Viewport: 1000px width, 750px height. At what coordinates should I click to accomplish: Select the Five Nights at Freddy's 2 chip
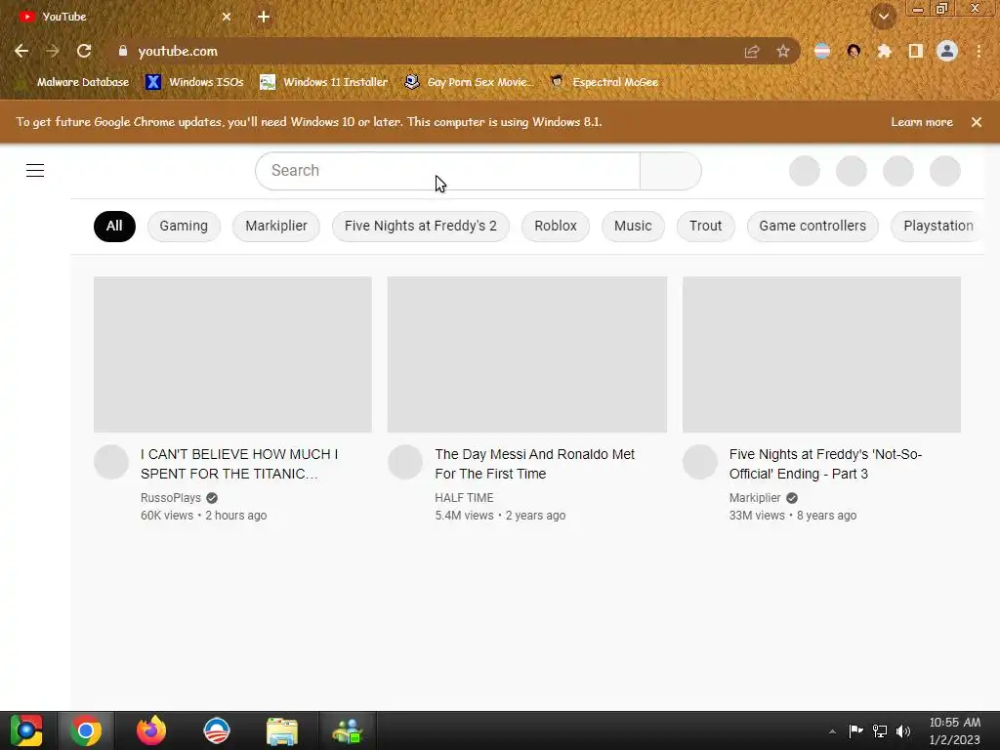click(420, 227)
